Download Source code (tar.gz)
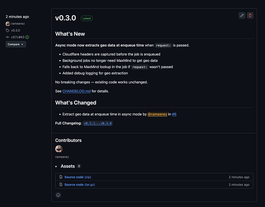The width and height of the screenshot is (265, 207). pos(79,185)
